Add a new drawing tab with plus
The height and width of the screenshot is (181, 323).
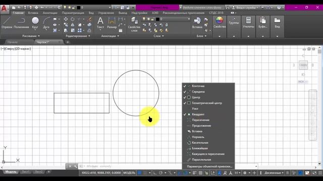tap(68, 42)
